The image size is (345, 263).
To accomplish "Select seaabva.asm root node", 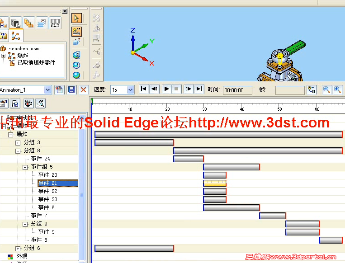I will pyautogui.click(x=24, y=49).
